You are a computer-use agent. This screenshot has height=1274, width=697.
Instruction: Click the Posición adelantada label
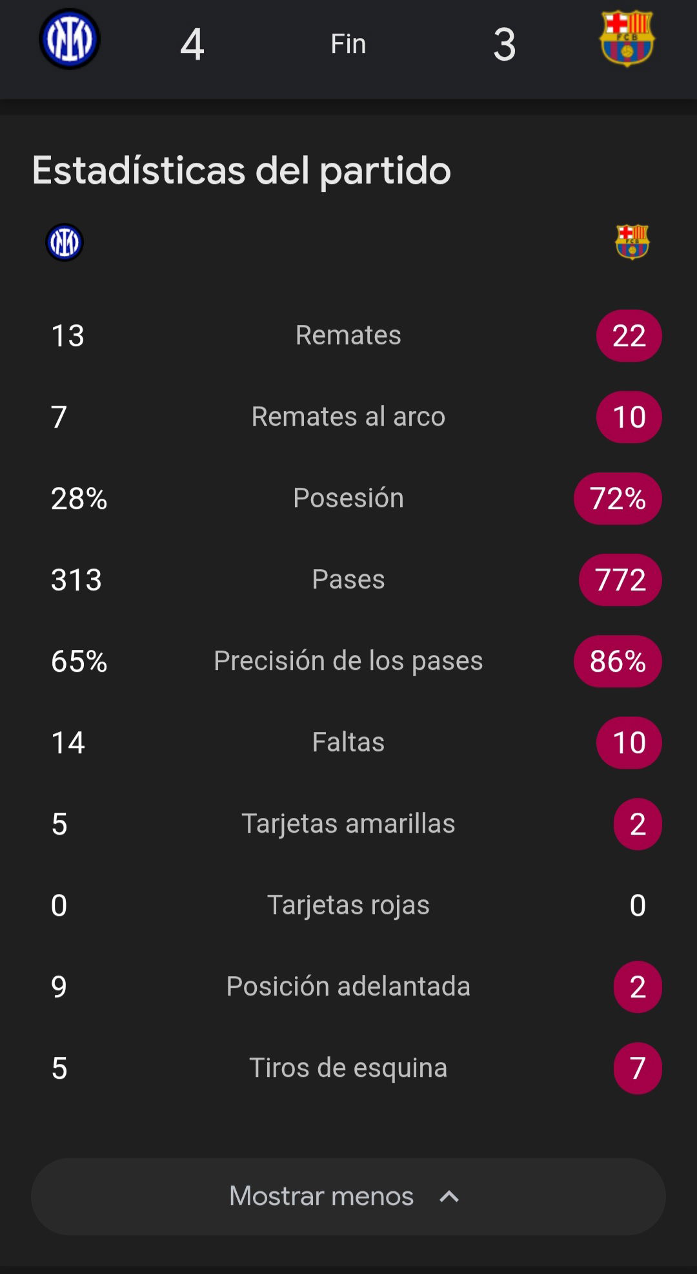tap(348, 987)
